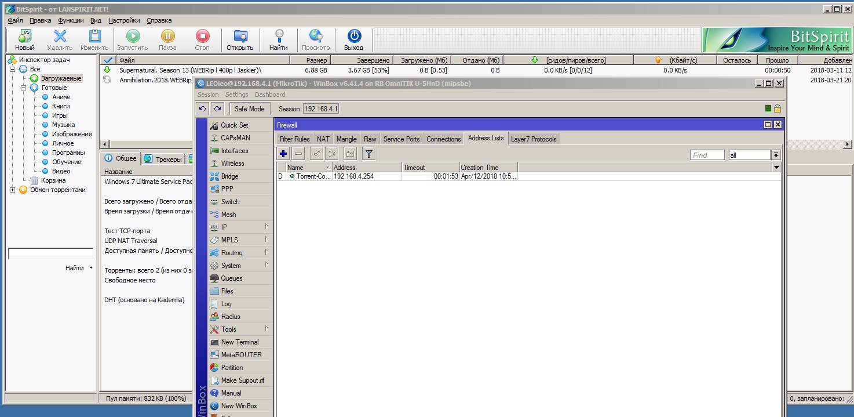This screenshot has height=417, width=854.
Task: Click the Выход power icon
Action: click(x=353, y=37)
